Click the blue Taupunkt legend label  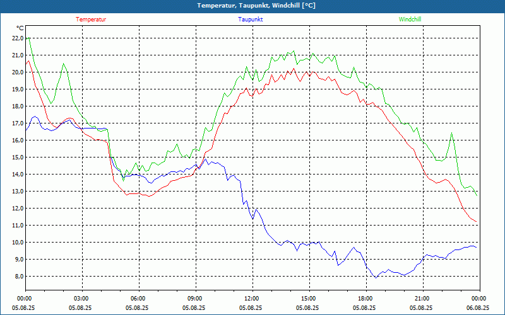point(250,20)
